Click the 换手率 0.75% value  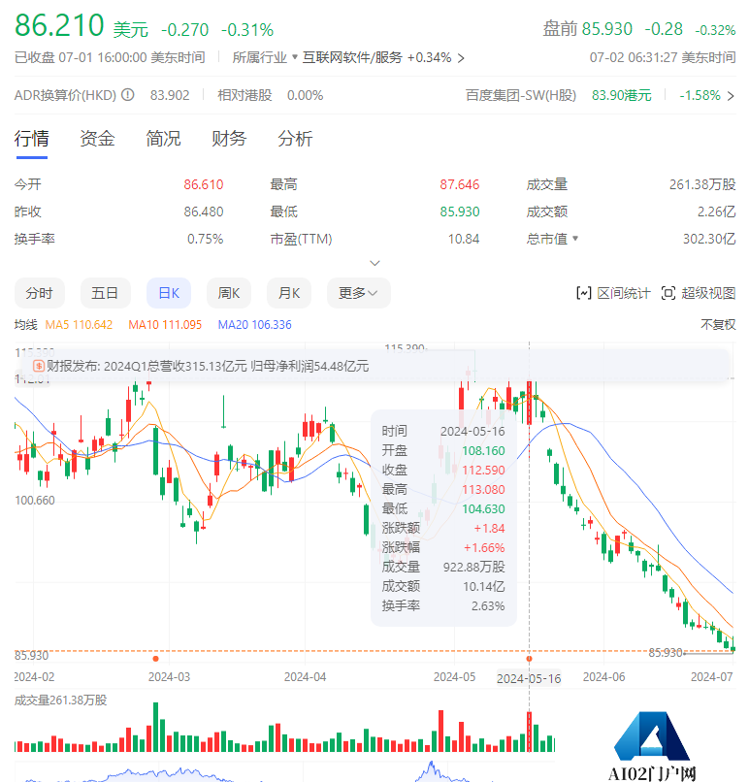(205, 239)
